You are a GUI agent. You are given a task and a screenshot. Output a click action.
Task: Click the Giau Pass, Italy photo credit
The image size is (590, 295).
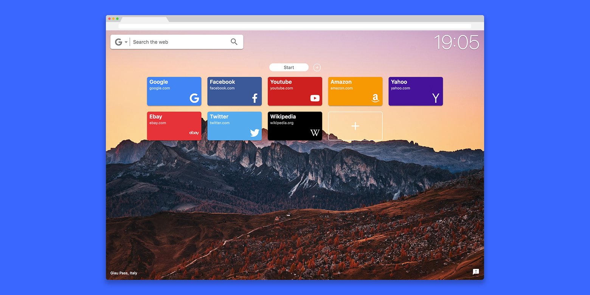coord(124,273)
